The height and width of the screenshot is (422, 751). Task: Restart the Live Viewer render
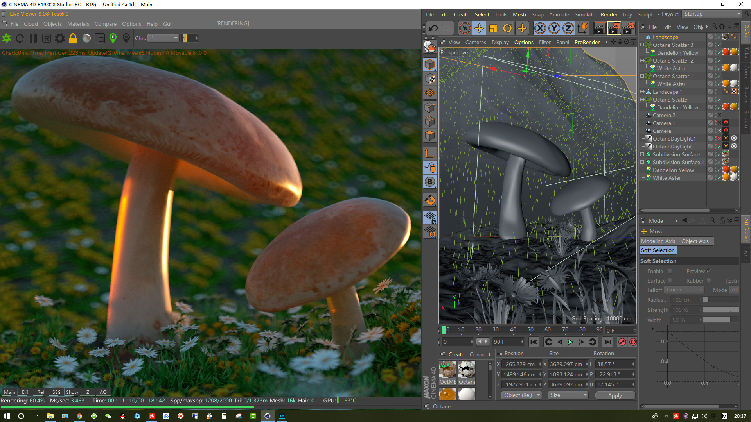click(x=20, y=38)
